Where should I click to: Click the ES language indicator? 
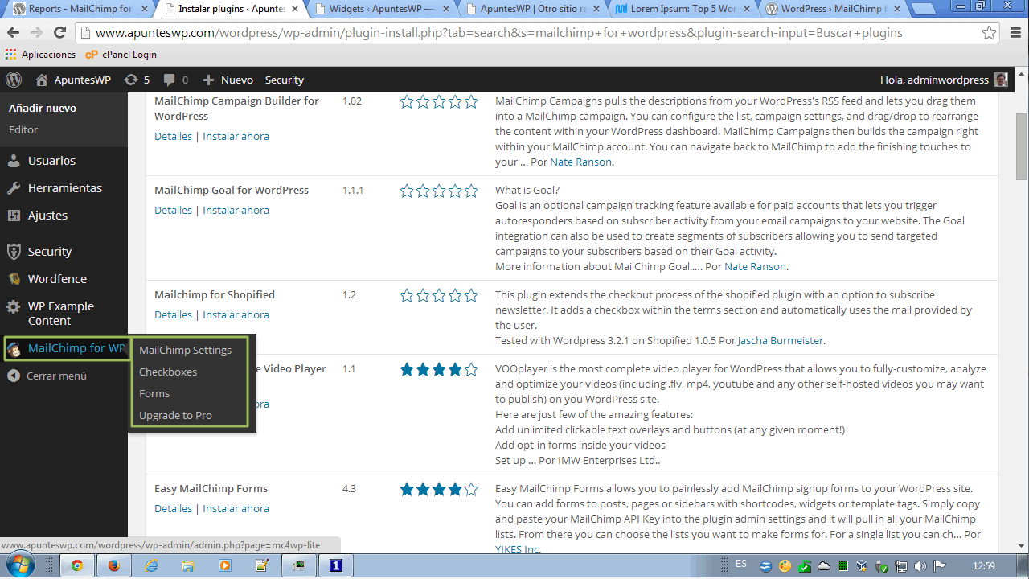(x=740, y=565)
